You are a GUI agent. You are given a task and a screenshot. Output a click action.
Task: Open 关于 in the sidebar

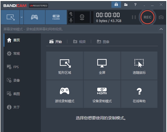point(22,107)
